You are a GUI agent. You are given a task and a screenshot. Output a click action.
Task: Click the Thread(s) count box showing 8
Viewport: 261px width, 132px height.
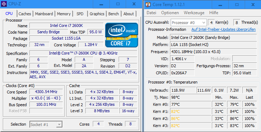237,23
